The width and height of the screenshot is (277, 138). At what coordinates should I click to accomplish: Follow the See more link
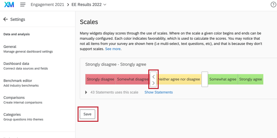point(113,49)
